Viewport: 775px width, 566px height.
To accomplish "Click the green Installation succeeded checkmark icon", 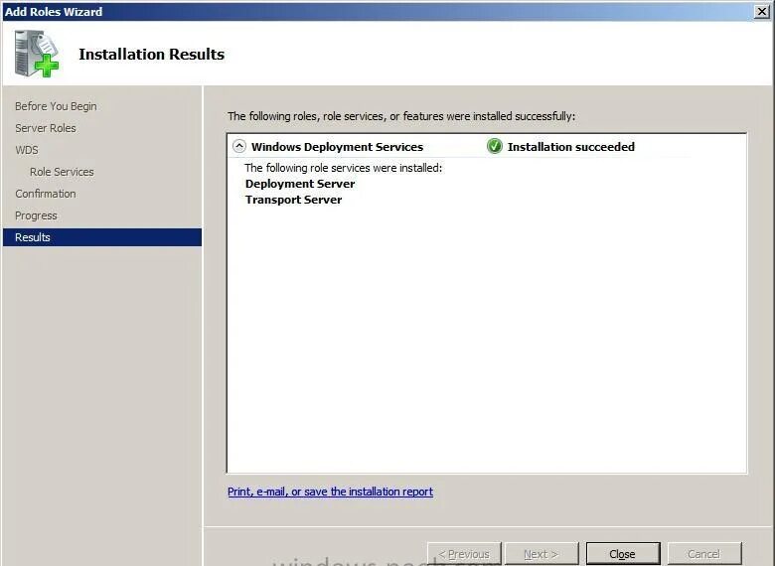I will point(494,146).
